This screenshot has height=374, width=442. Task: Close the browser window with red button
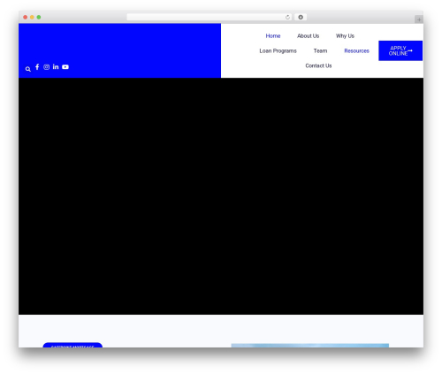point(26,17)
